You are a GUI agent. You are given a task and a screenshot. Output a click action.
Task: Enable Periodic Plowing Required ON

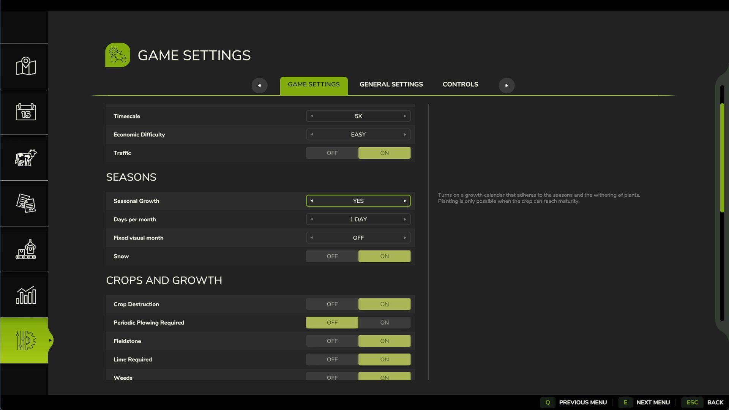coord(384,323)
